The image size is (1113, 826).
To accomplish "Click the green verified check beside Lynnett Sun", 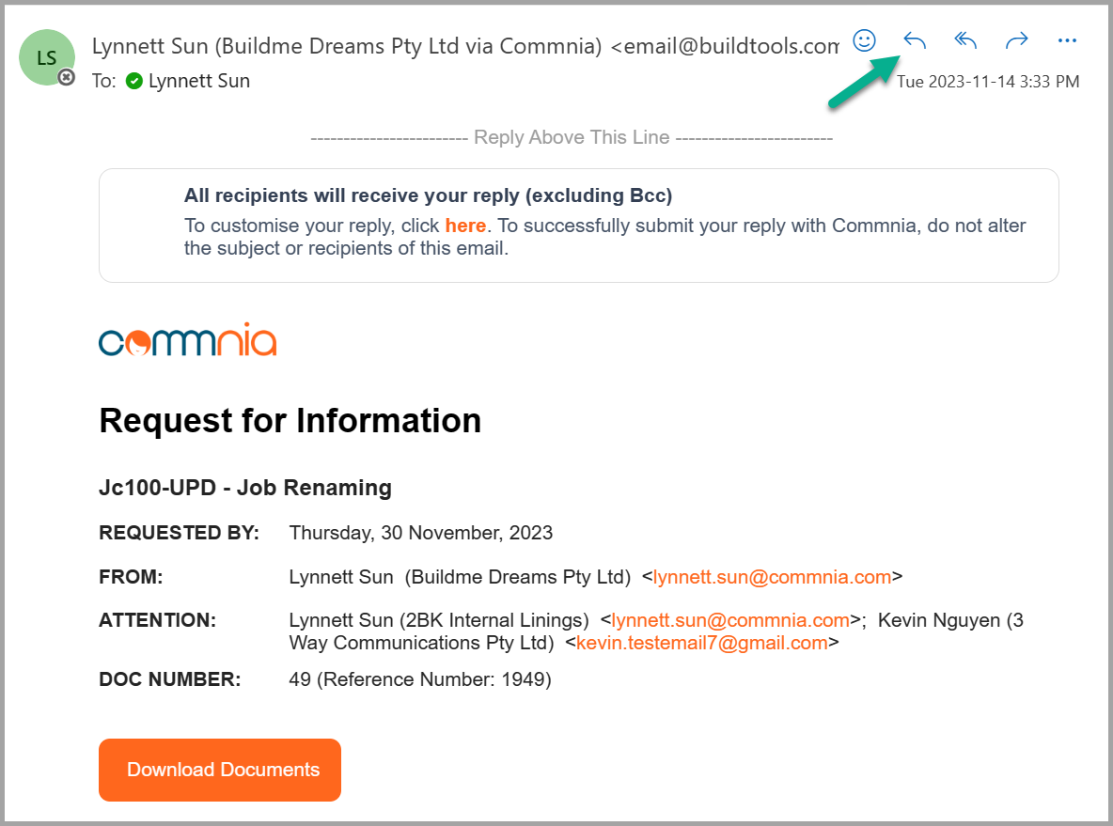I will tap(134, 81).
